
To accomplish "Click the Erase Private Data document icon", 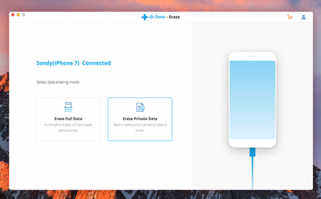I will click(140, 107).
